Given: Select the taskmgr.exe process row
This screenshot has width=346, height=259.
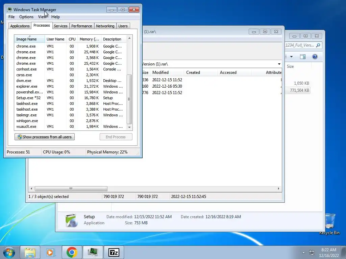Looking at the screenshot, I should [70, 115].
